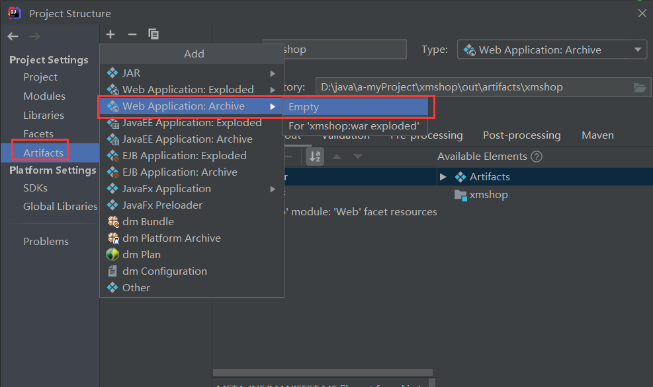Choose dm Plan entry
Image resolution: width=653 pixels, height=387 pixels.
(192, 254)
